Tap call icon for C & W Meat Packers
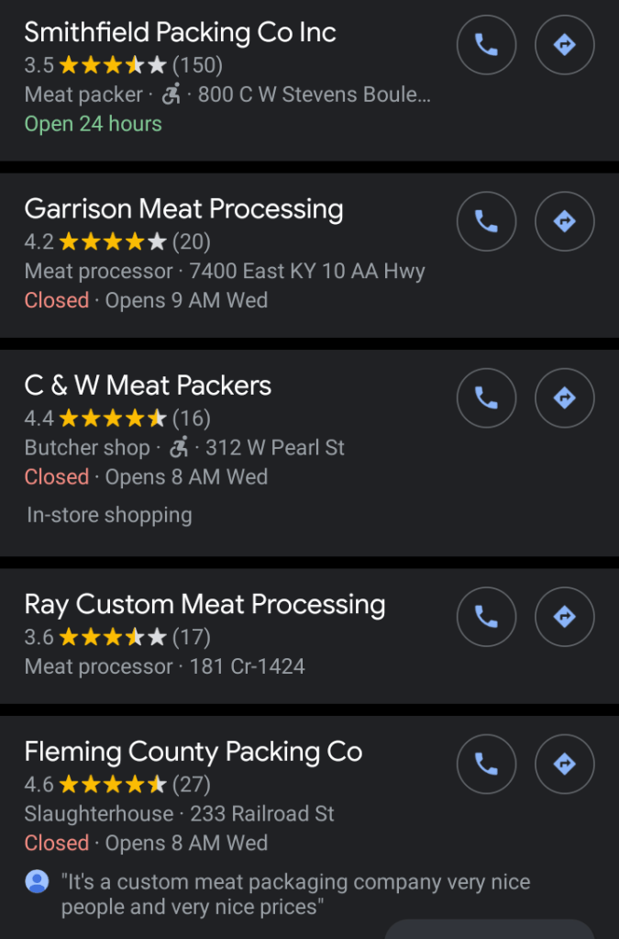Viewport: 619px width, 939px height. pyautogui.click(x=486, y=397)
